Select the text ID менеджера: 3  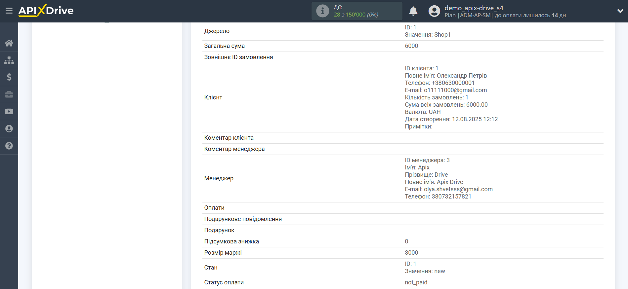(x=427, y=160)
